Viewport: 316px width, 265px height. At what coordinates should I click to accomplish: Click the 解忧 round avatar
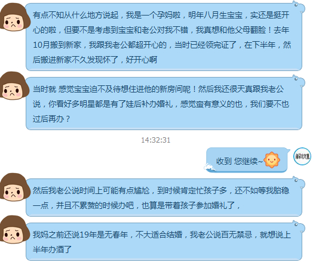[302, 156]
